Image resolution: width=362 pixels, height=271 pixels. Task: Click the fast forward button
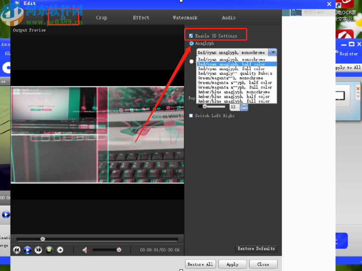[x=39, y=250]
